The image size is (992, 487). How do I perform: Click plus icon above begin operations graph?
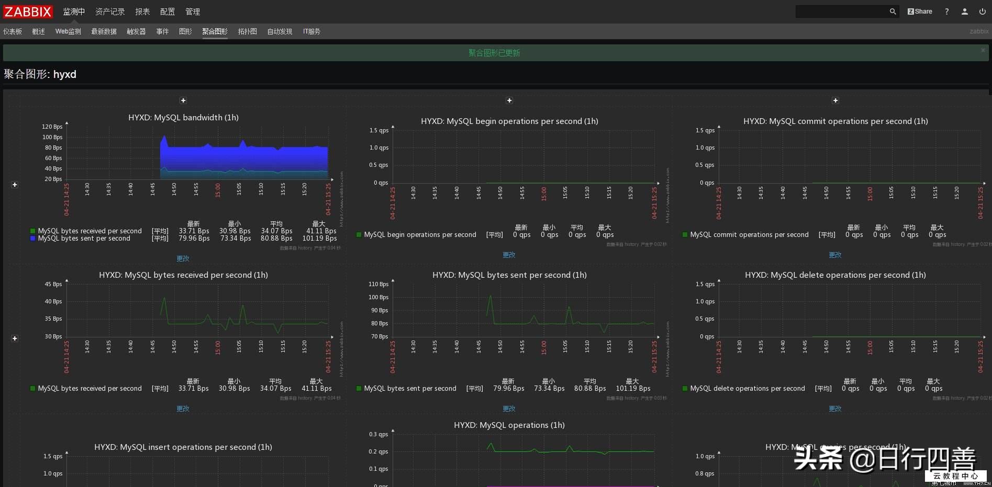509,100
